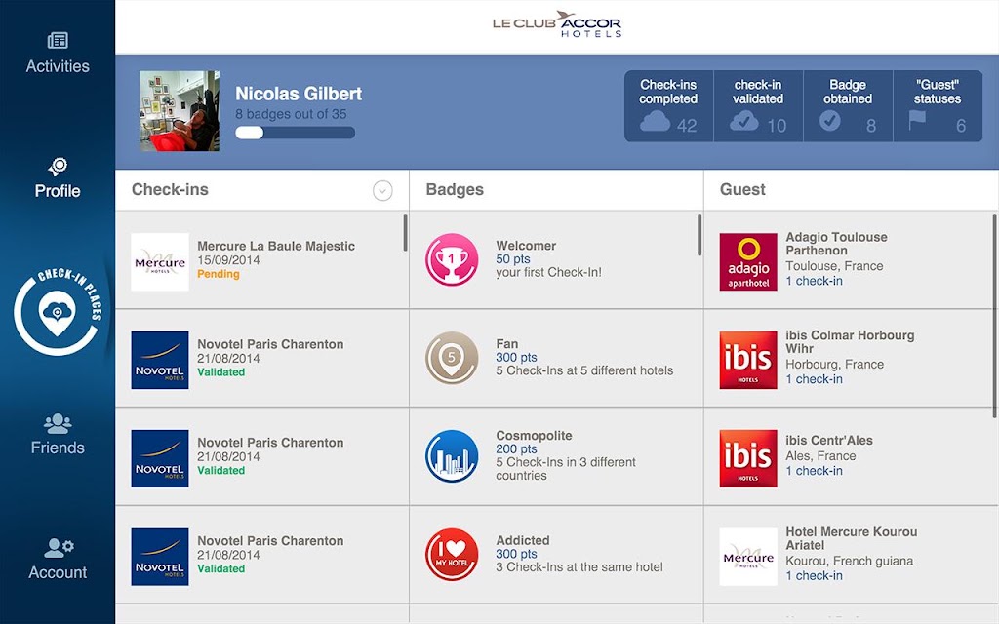Click the Activities newspaper icon
This screenshot has width=999, height=624.
(58, 41)
